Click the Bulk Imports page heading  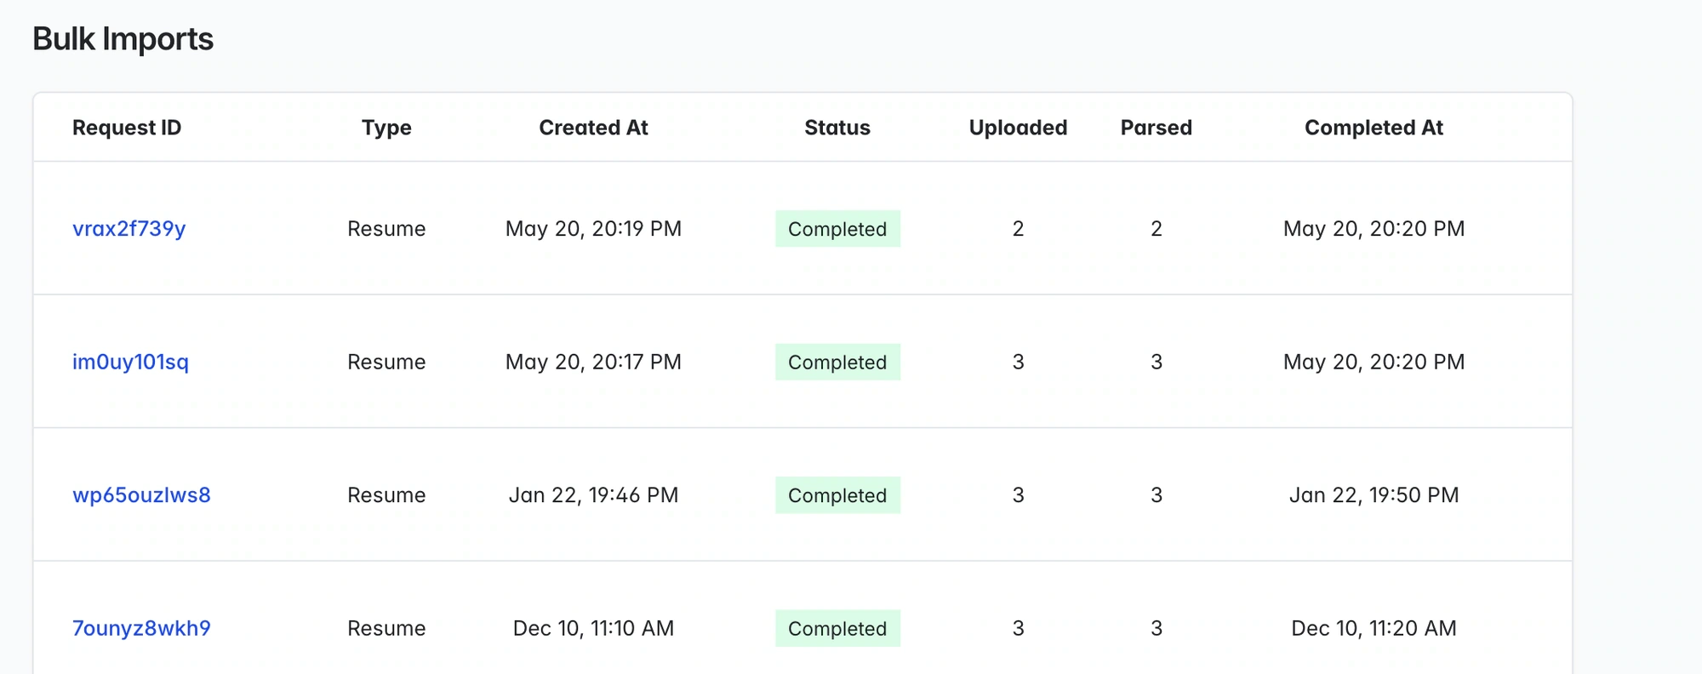click(123, 39)
